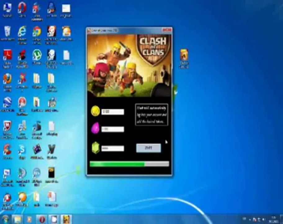Screen dimensions: 283x224
Task: Select the Clash of Clans hack taskbar button
Action: pyautogui.click(x=66, y=219)
